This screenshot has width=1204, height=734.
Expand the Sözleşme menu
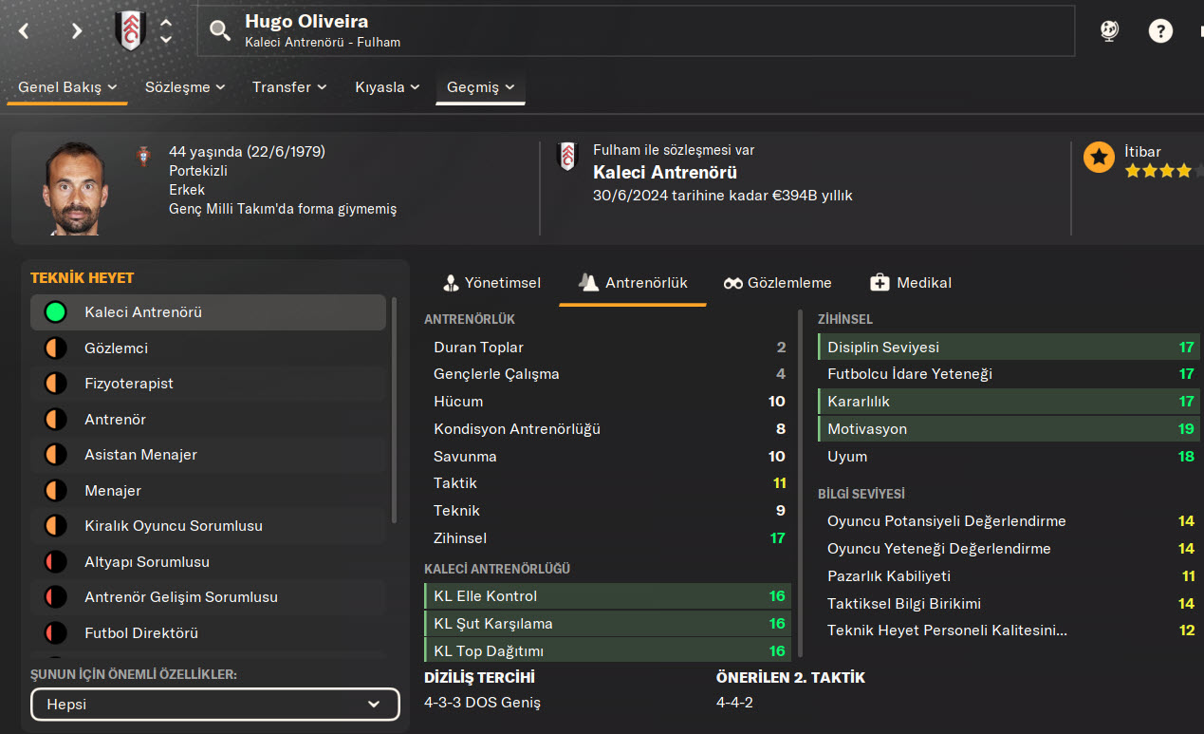[x=185, y=87]
